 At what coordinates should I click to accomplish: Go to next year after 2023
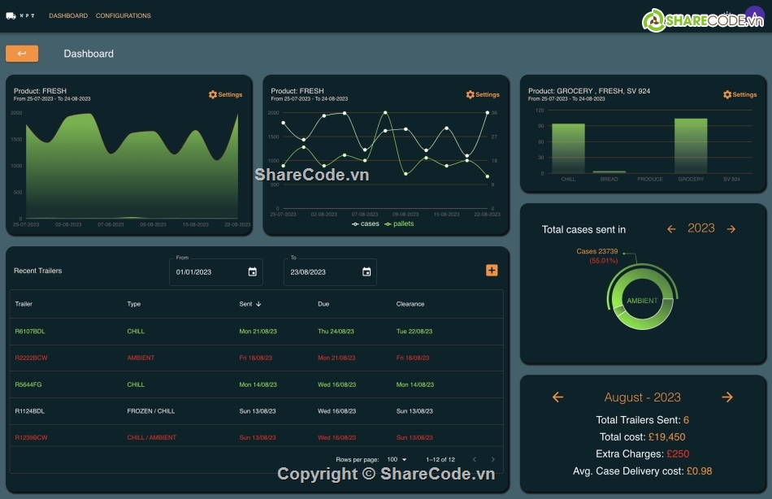click(x=731, y=229)
